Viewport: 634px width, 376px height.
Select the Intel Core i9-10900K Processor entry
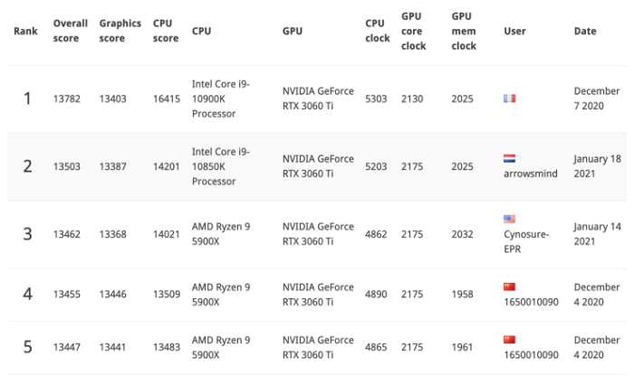[x=221, y=99]
